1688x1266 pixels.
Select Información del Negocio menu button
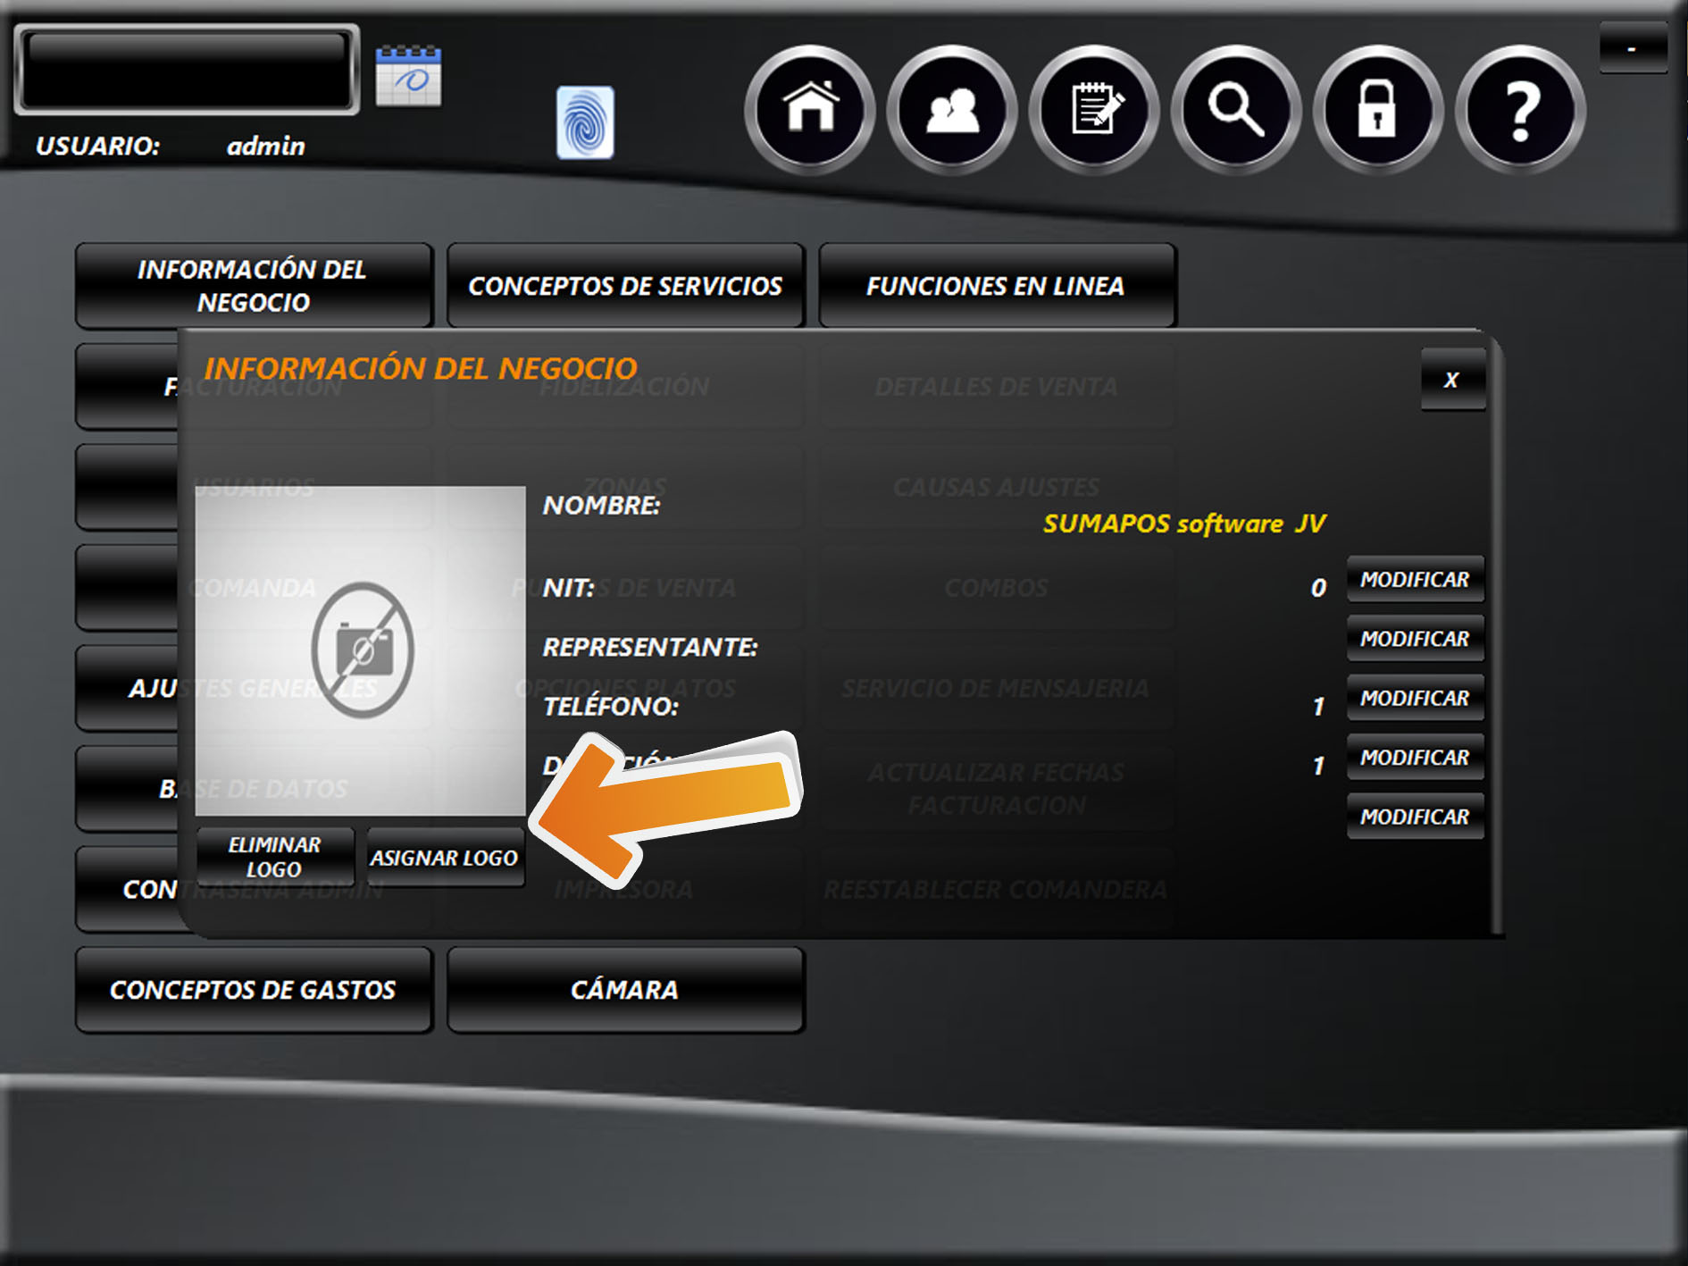[x=254, y=286]
